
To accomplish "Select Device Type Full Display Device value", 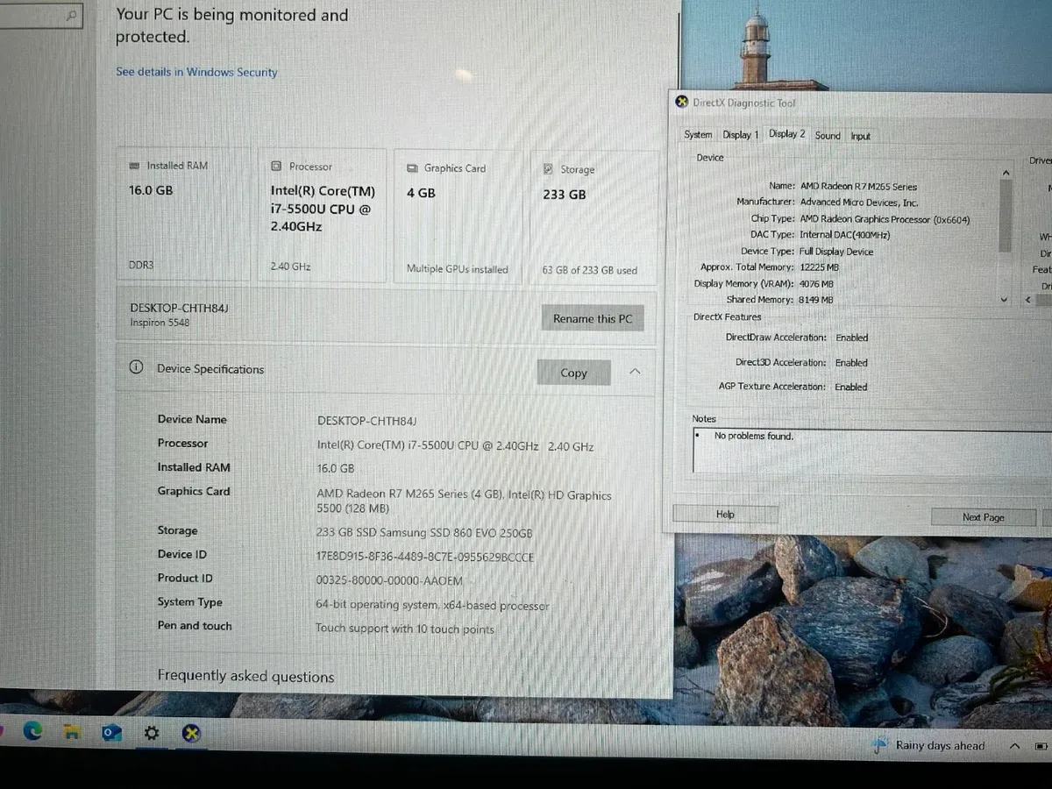I will (836, 252).
